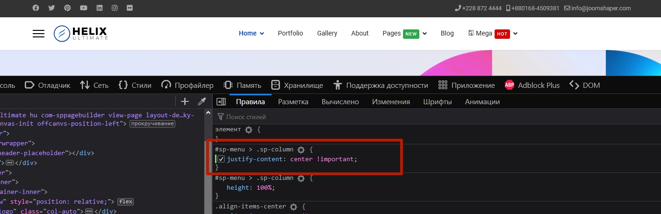Open the Сеть devtools panel
Image resolution: width=661 pixels, height=214 pixels.
pyautogui.click(x=94, y=85)
